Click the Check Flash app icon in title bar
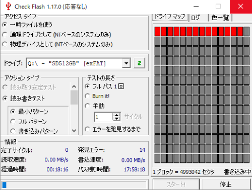252x190 pixels. pyautogui.click(x=8, y=7)
